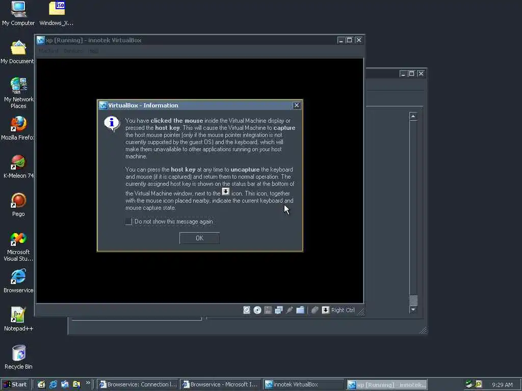
Task: Open My Documents desktop icon
Action: click(17, 52)
